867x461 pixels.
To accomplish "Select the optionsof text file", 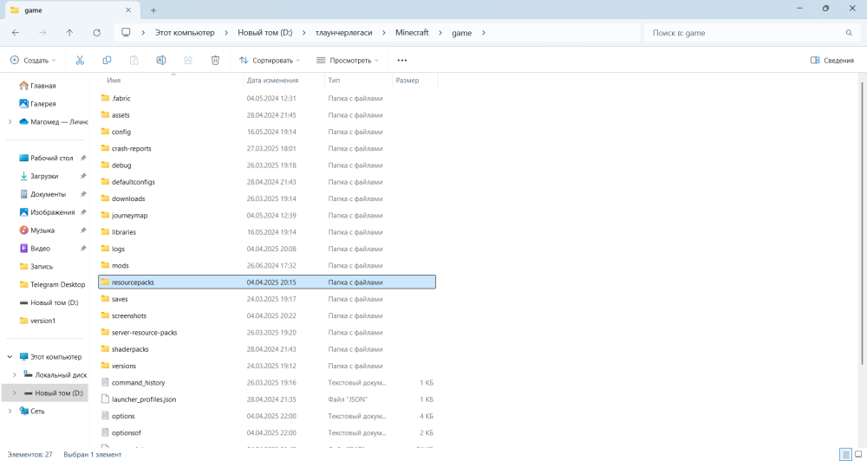I will tap(267, 432).
